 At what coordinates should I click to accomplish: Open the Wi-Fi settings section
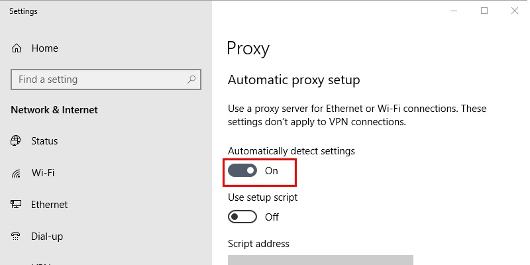(43, 173)
